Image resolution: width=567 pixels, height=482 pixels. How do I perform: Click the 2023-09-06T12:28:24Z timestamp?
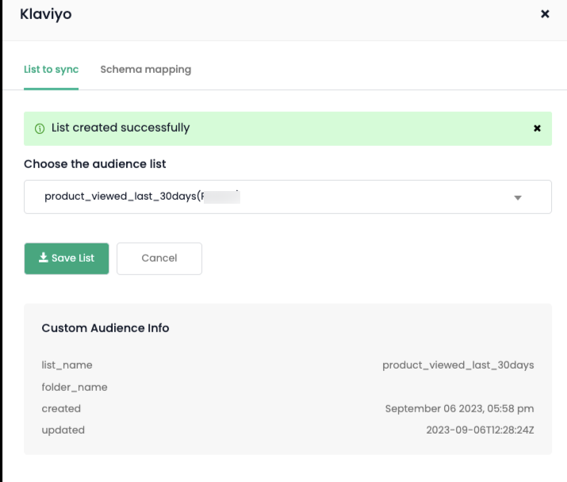[480, 430]
